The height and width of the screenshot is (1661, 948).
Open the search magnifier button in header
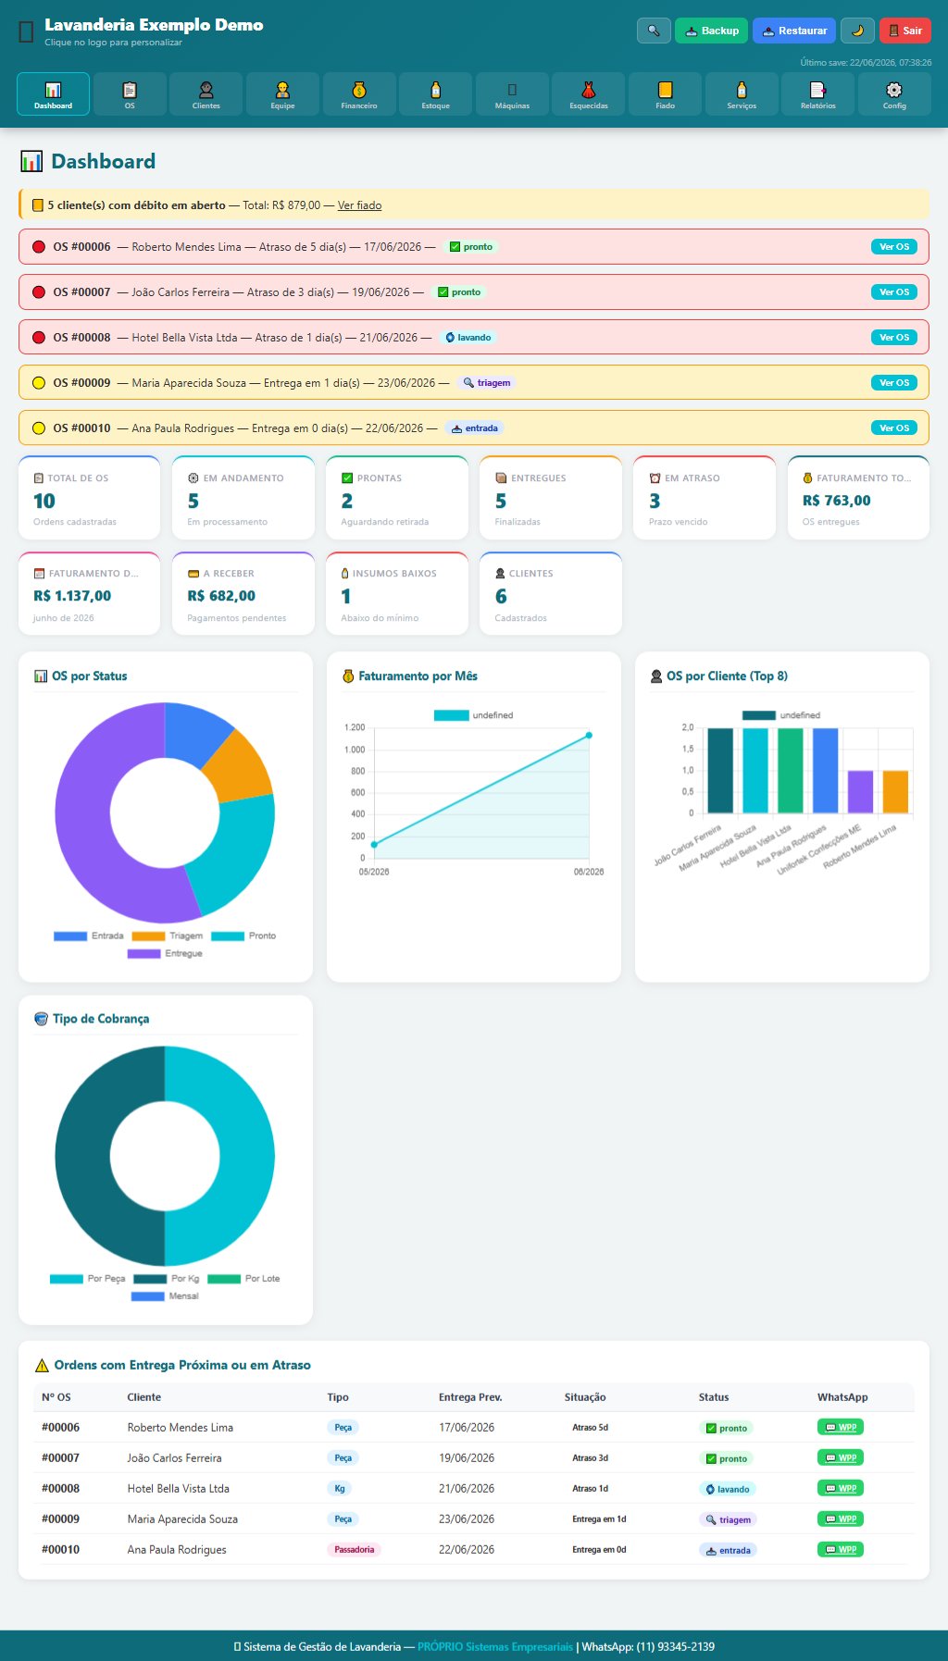point(654,31)
